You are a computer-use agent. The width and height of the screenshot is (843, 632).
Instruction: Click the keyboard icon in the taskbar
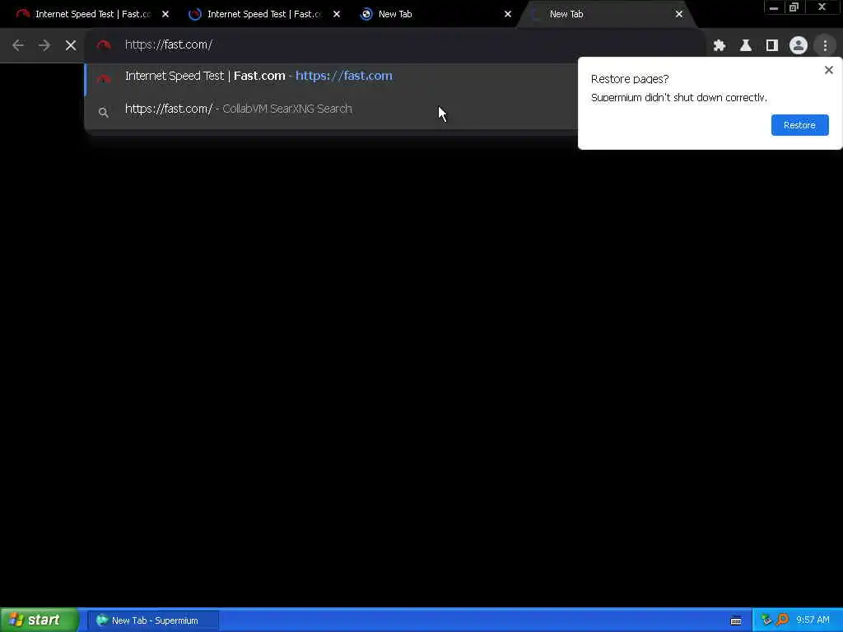tap(736, 620)
